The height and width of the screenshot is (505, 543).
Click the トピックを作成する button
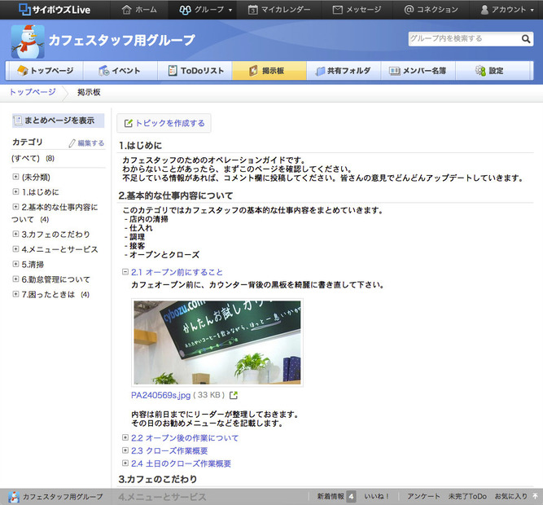click(x=164, y=123)
